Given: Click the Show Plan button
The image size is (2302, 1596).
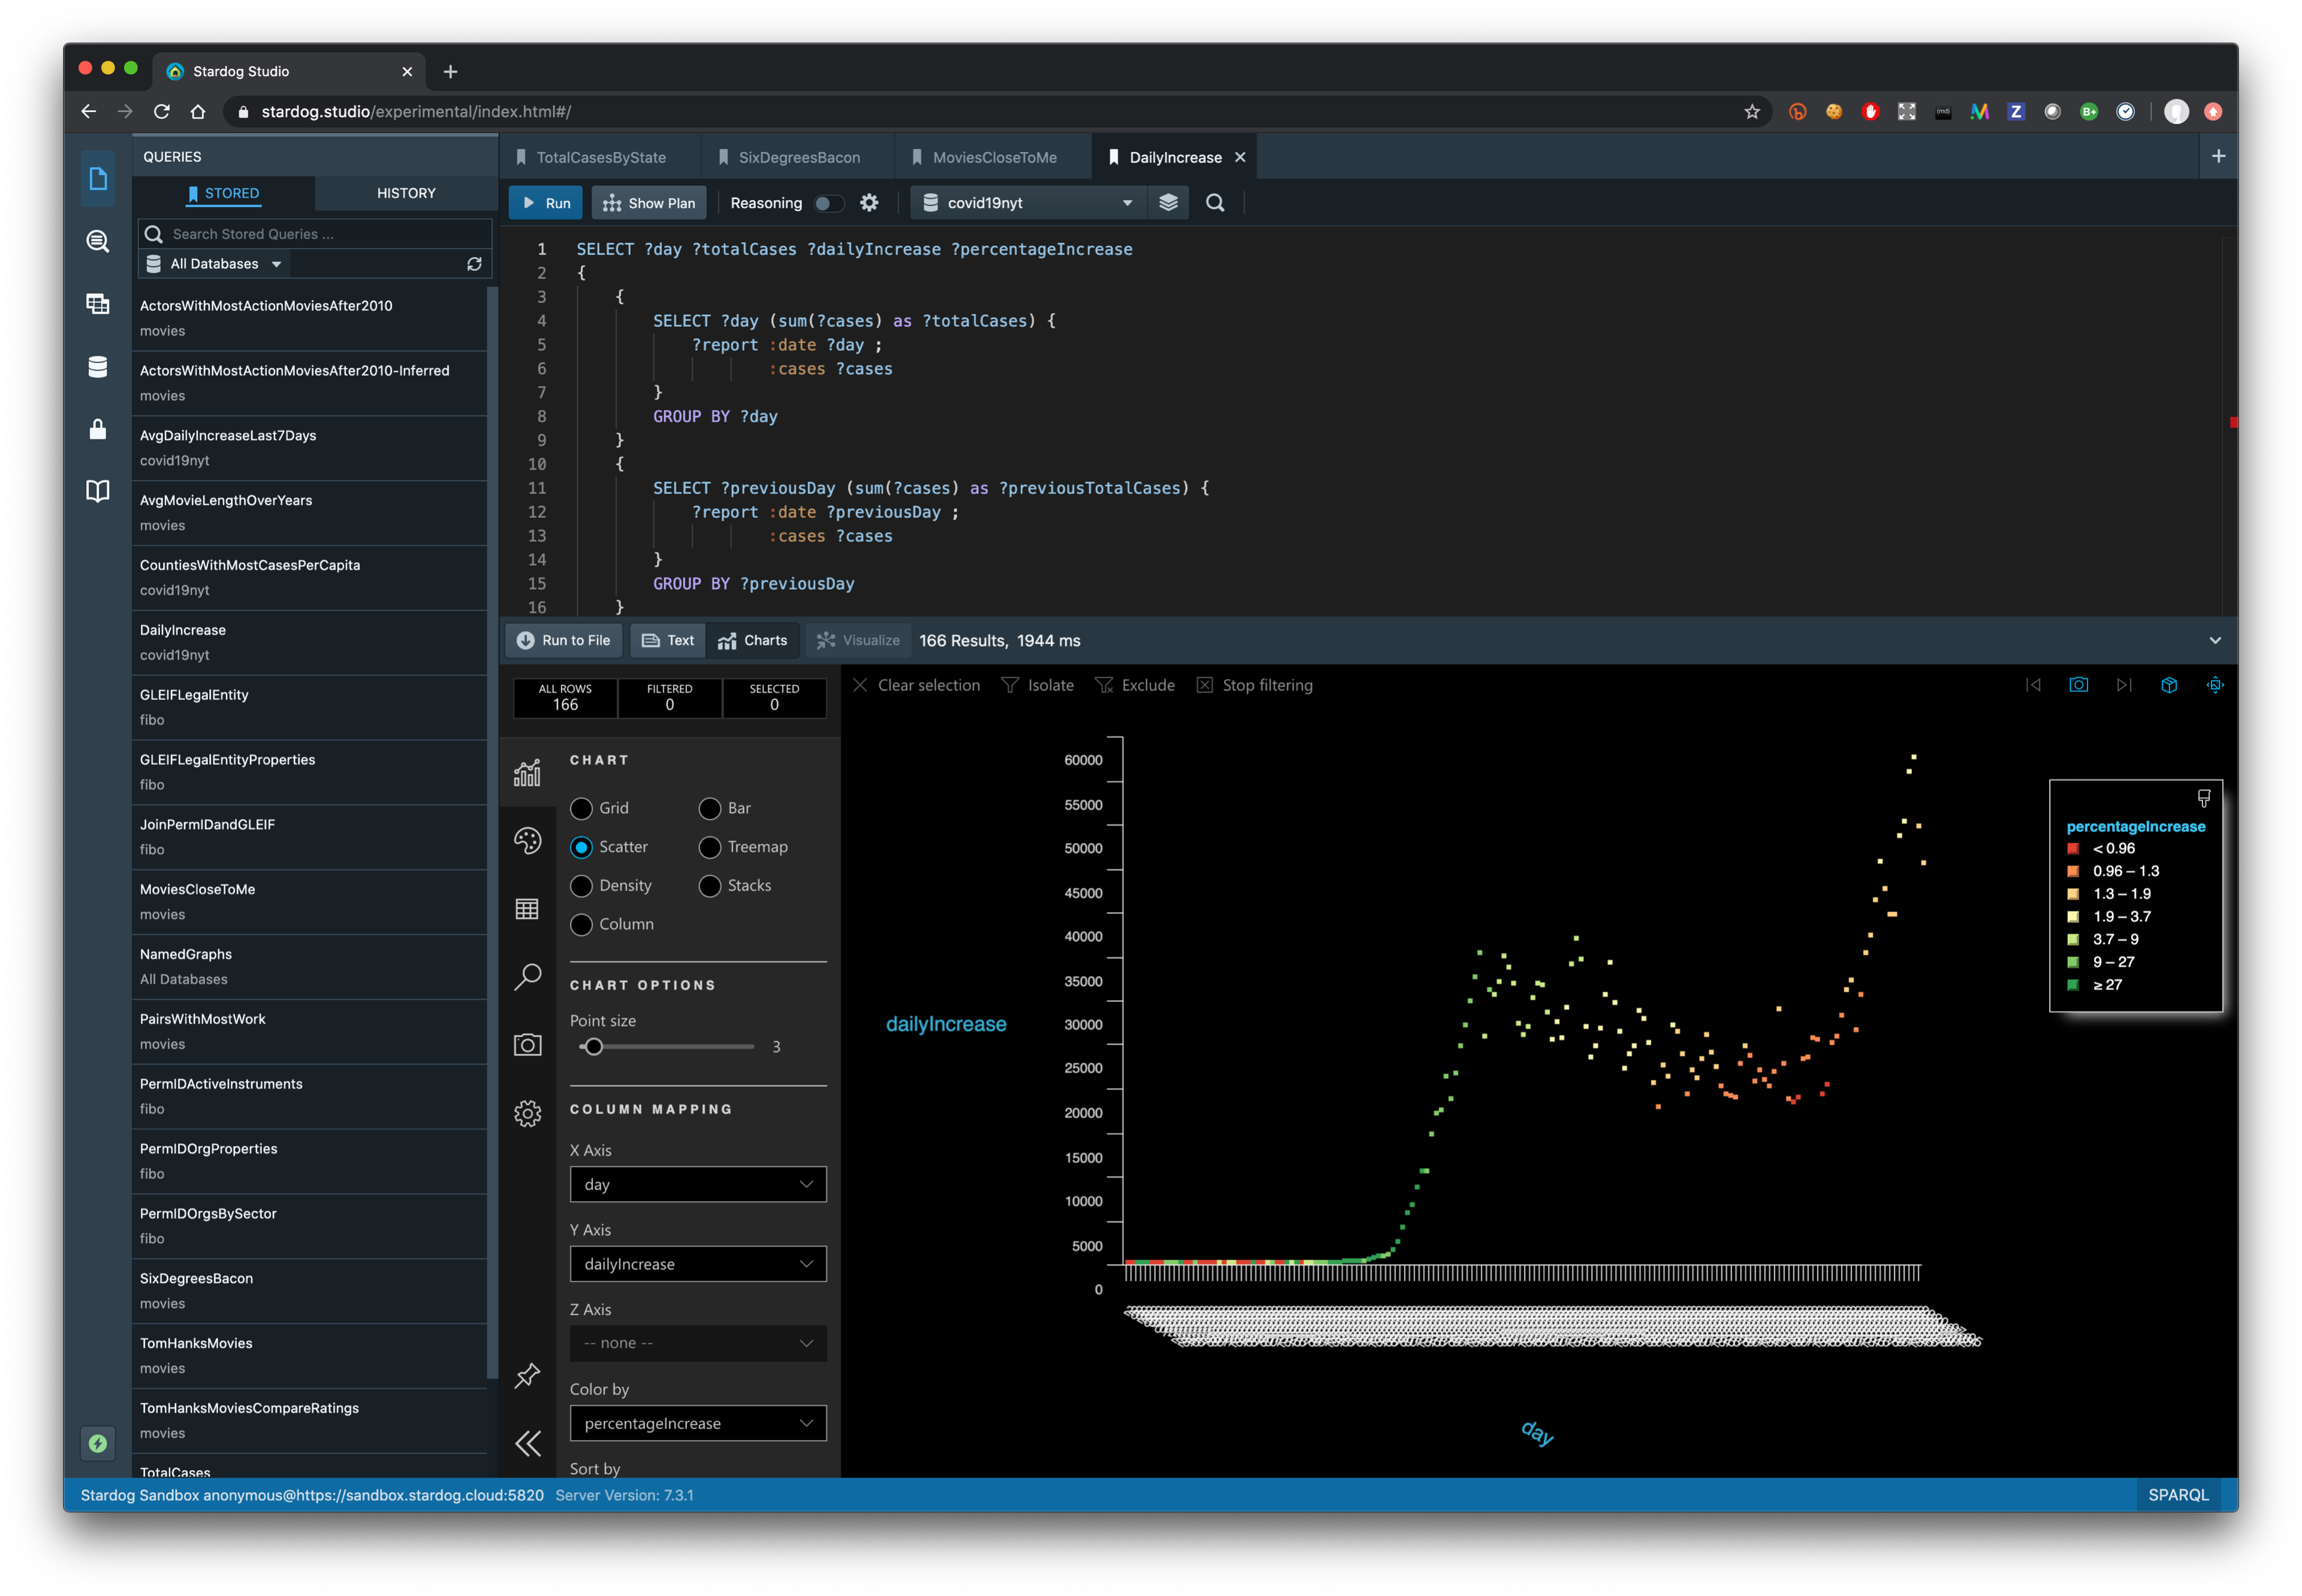Looking at the screenshot, I should coord(649,203).
